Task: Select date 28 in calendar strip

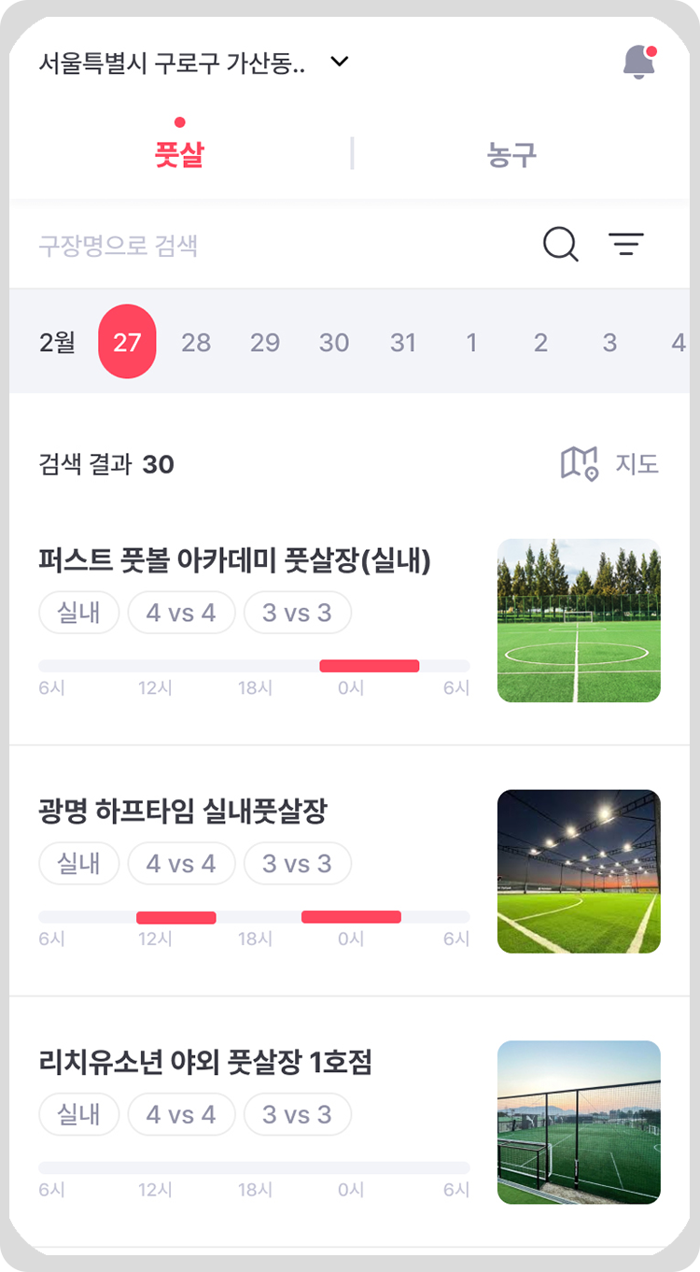Action: coord(196,343)
